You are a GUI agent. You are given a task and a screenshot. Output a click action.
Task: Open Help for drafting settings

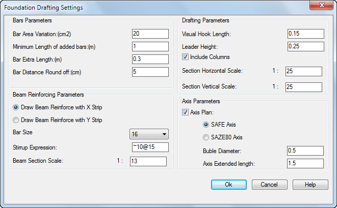coord(310,185)
